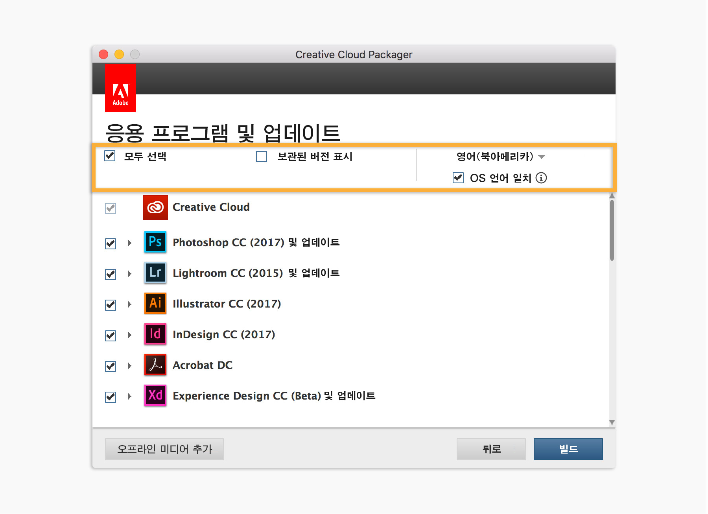Select the Illustrator CC (2017) label
Image resolution: width=708 pixels, height=514 pixels.
click(227, 304)
